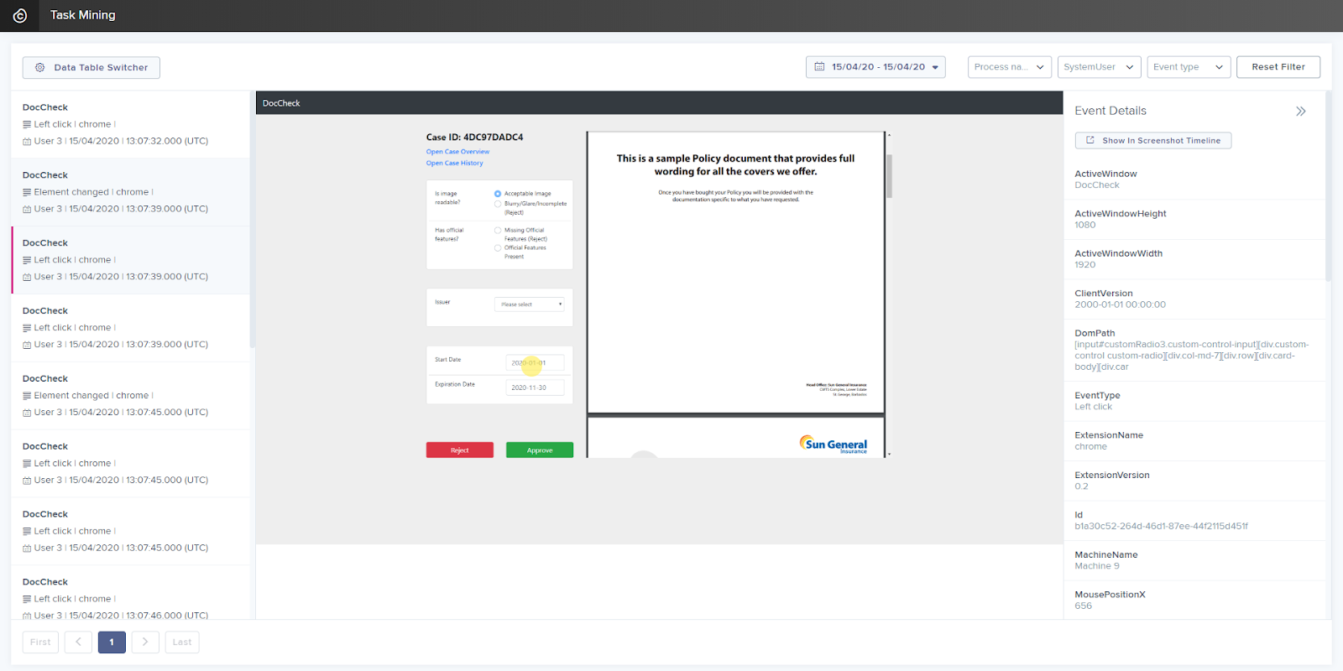Viewport: 1343px width, 671px height.
Task: Click ExtensionName value chrome
Action: [1090, 447]
